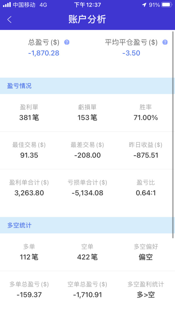Tap help icon beside 平均平仓盈亏

[x=165, y=42]
